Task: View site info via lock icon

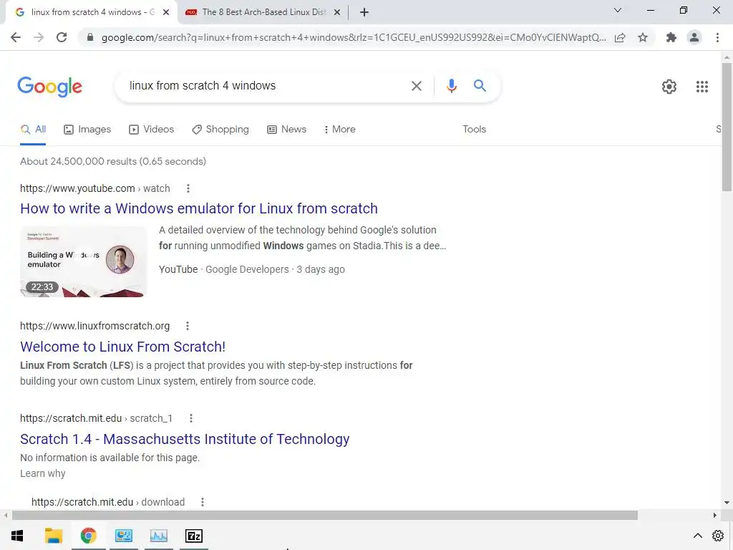Action: 90,37
